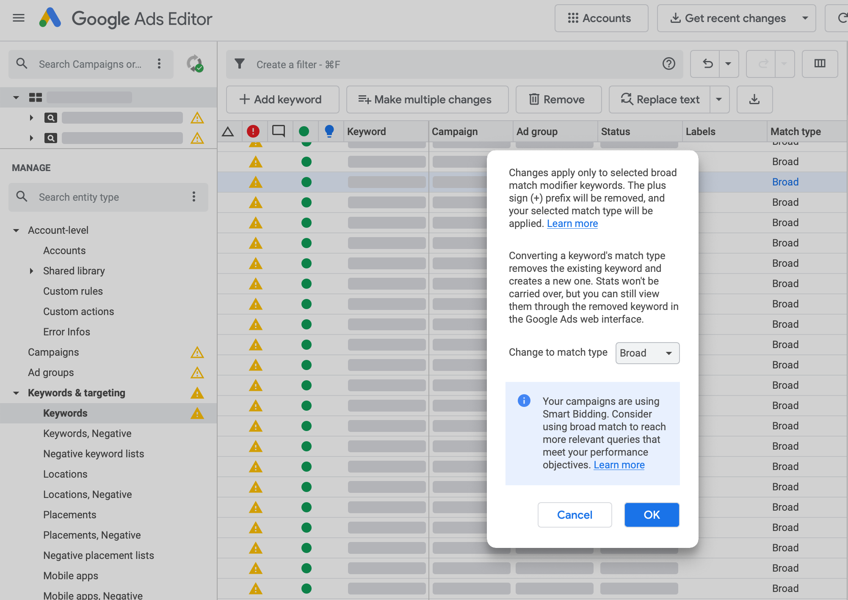Open the overflow menu beside campaign search
The height and width of the screenshot is (600, 848).
point(160,64)
